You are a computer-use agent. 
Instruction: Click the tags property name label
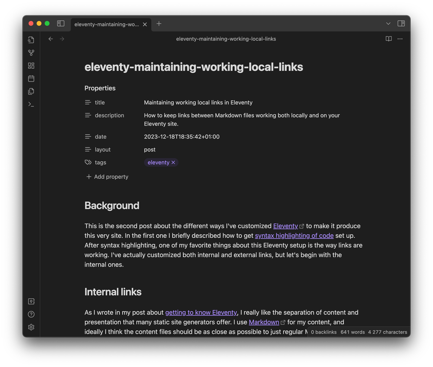point(100,163)
